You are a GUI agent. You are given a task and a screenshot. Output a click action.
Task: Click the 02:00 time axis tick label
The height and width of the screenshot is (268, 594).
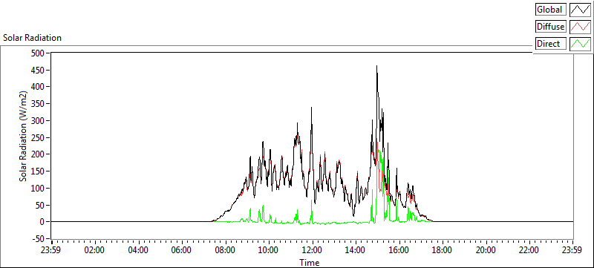coord(95,250)
